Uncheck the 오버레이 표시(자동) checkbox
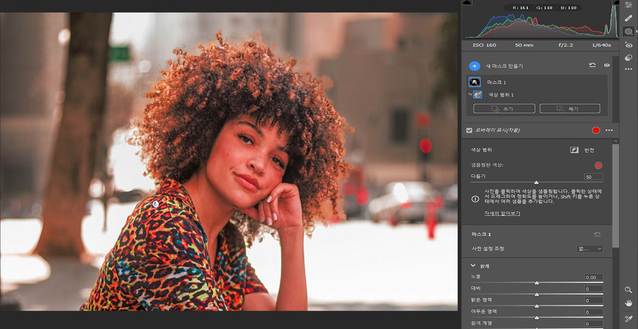The image size is (638, 329). point(469,130)
